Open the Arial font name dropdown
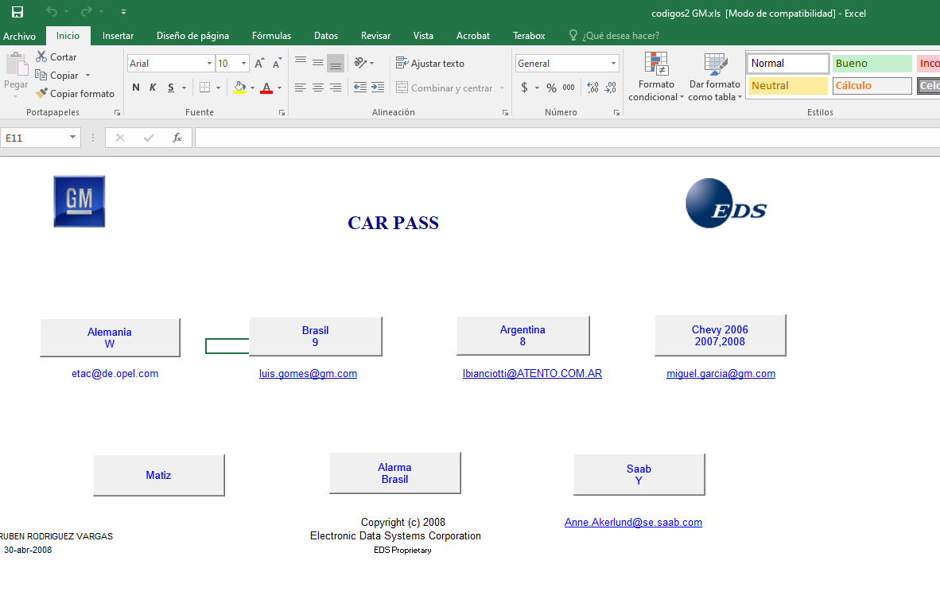 point(209,64)
